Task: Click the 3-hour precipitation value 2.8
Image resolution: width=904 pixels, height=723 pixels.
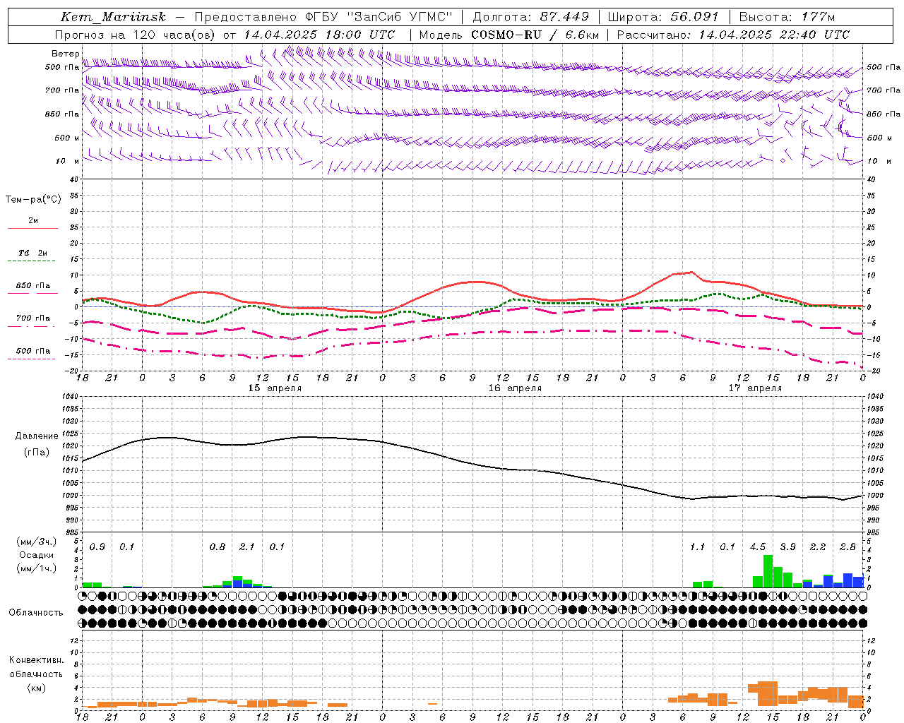Action: pos(847,547)
